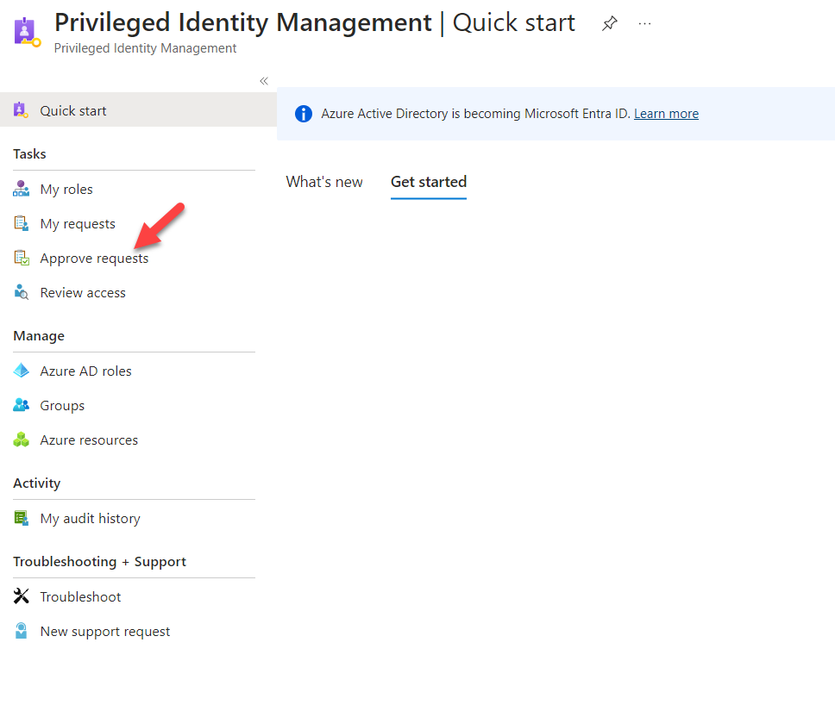Click the Quick start icon
Image resolution: width=835 pixels, height=711 pixels.
(x=21, y=110)
